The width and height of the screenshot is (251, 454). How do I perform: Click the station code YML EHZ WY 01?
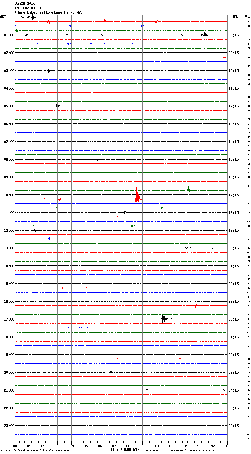pos(28,8)
